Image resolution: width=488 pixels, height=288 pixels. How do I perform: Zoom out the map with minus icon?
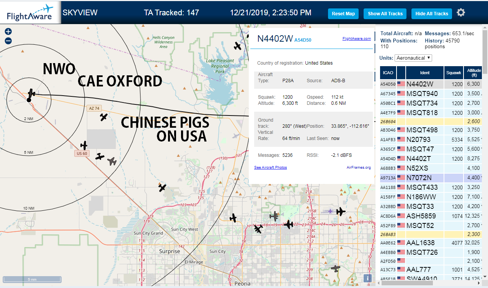(x=8, y=41)
